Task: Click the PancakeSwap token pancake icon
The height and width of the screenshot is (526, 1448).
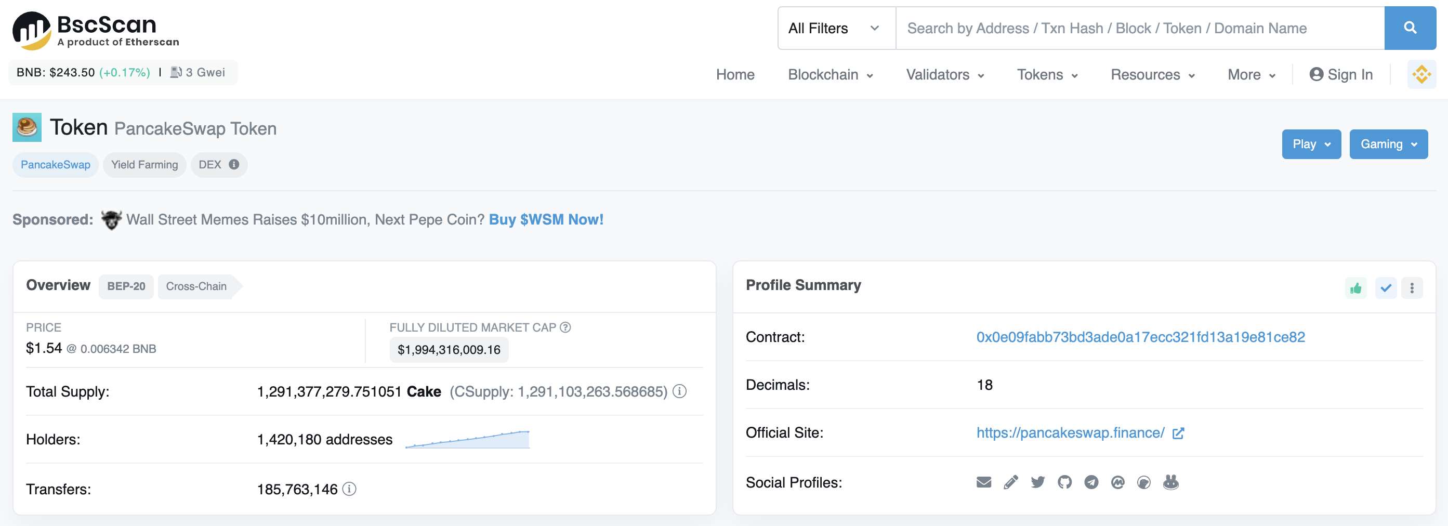Action: (27, 127)
